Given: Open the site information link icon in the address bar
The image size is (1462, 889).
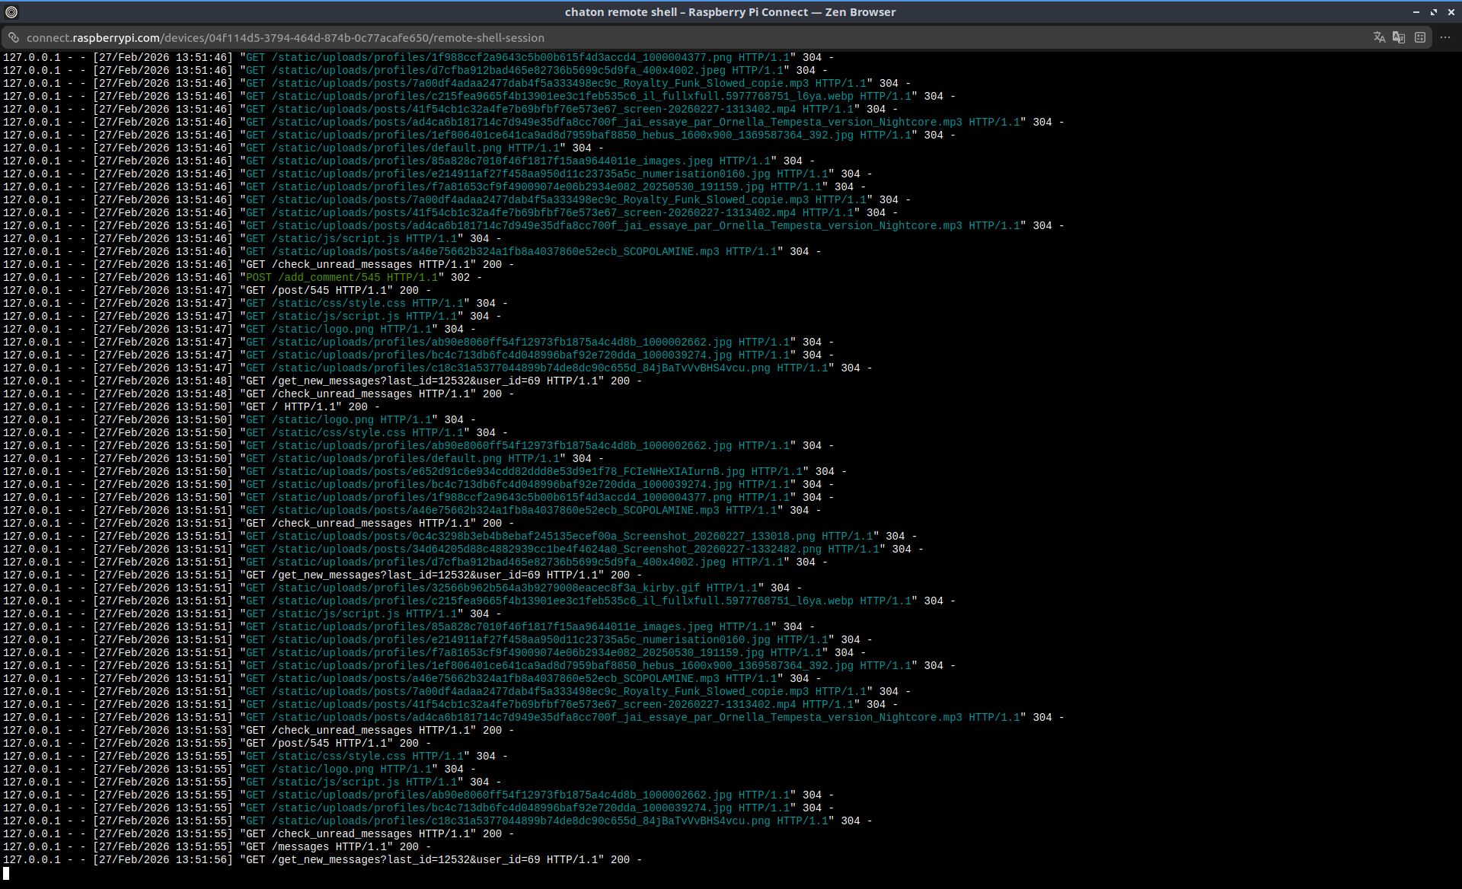Looking at the screenshot, I should (x=14, y=37).
